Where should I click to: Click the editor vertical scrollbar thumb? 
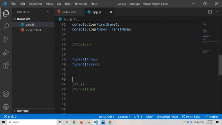tap(220, 65)
